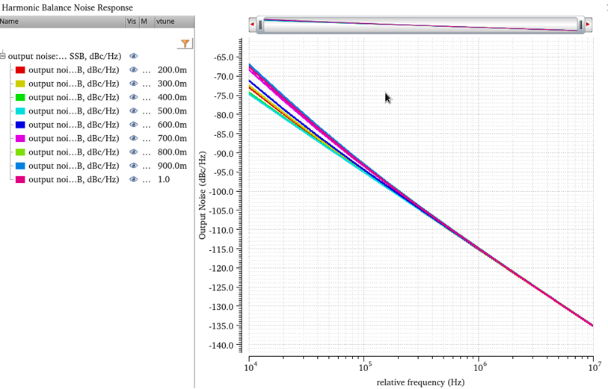Click the Vis column header
This screenshot has height=389, width=608.
coord(132,22)
